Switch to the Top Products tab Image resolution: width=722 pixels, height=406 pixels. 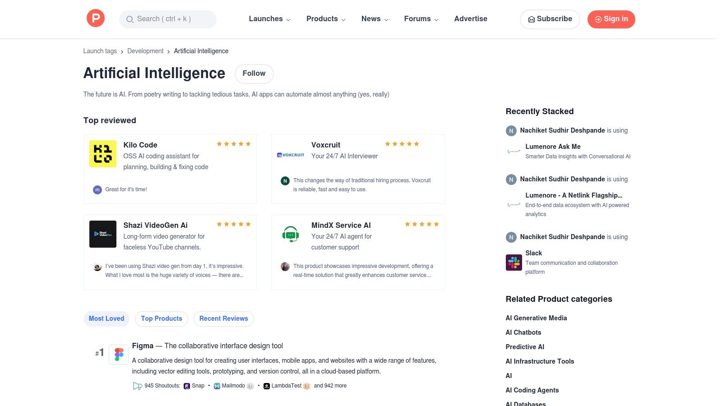pos(162,318)
